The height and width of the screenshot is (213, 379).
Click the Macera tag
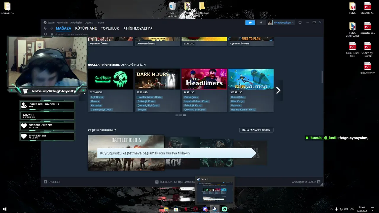tap(95, 101)
